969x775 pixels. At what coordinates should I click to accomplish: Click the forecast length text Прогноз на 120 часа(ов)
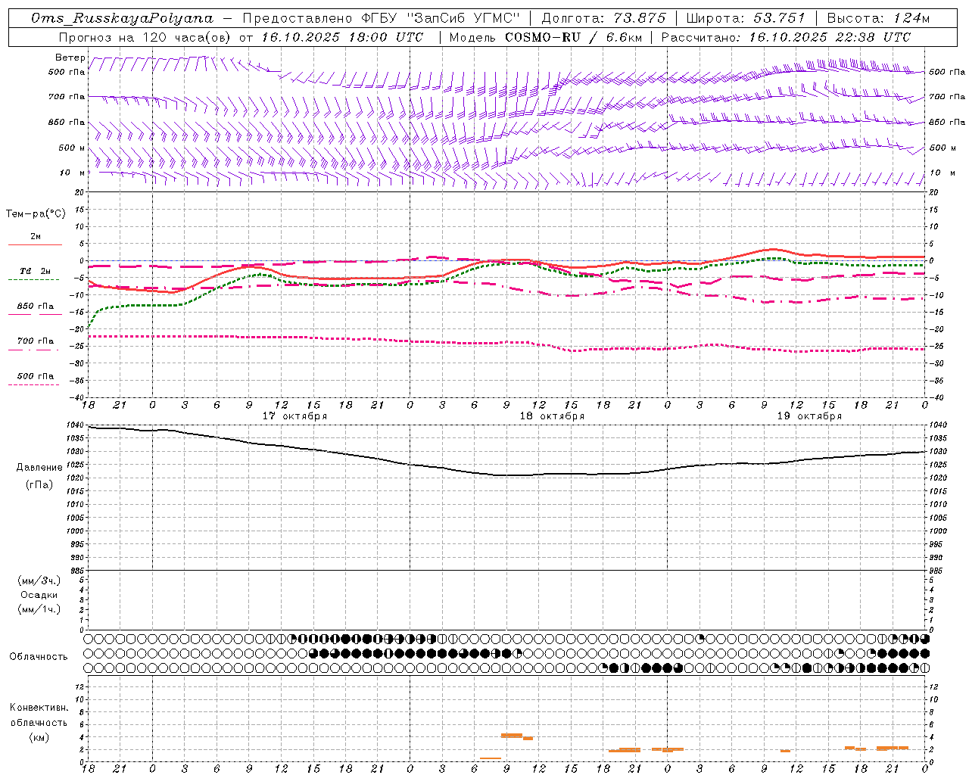145,37
